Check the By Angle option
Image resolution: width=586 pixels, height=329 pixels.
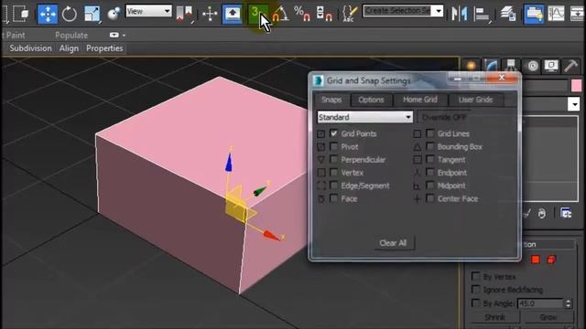475,302
